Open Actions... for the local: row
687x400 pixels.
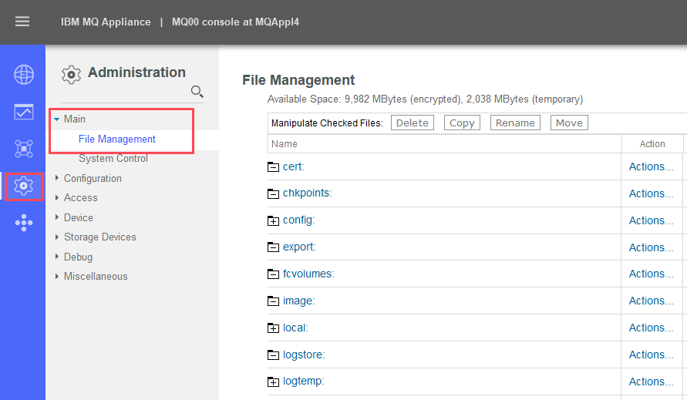tap(651, 328)
